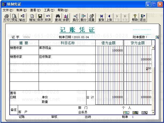Click the 借方金额 column header
164x123 pixels.
(x=109, y=43)
